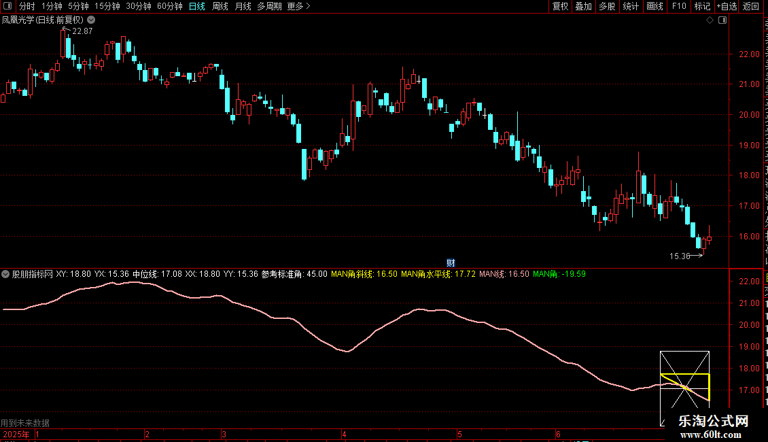This screenshot has height=442, width=768.
Task: Click the 凤凰光学(日线.前复权) chart title
Action: point(43,20)
